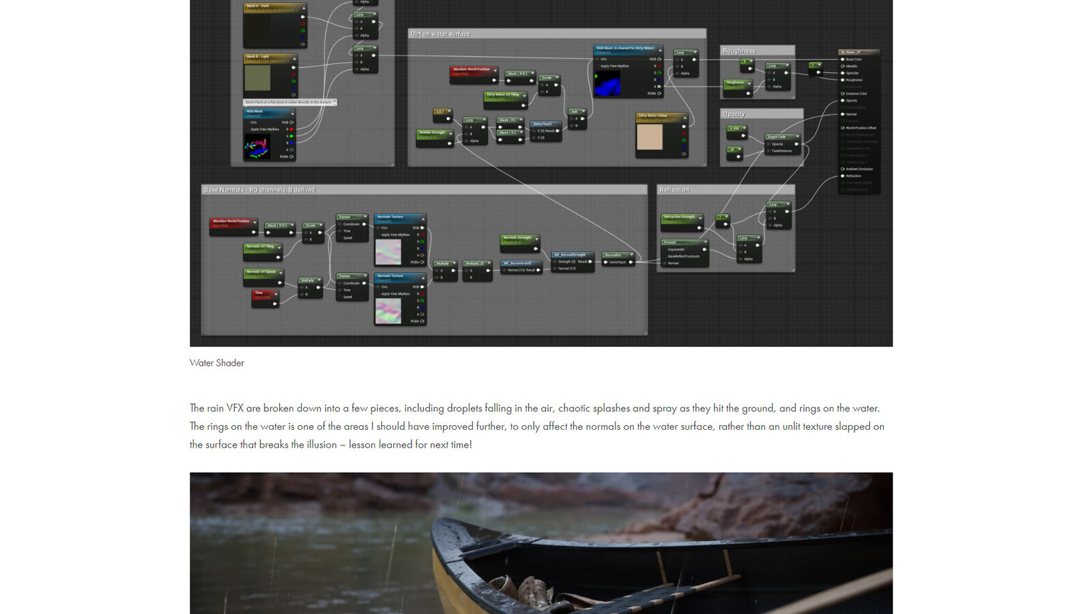Select the green Roughness parameter node

click(738, 88)
